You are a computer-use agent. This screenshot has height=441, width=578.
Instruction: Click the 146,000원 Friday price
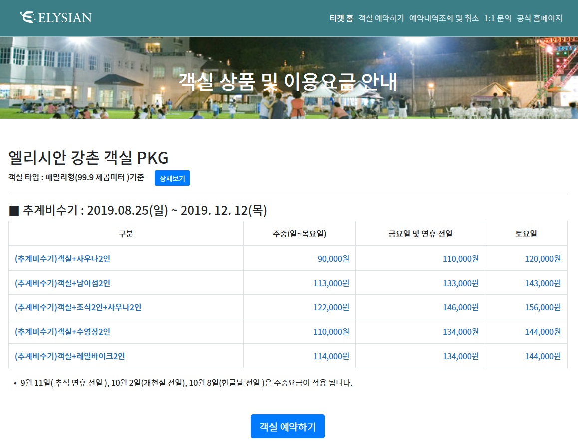point(461,307)
